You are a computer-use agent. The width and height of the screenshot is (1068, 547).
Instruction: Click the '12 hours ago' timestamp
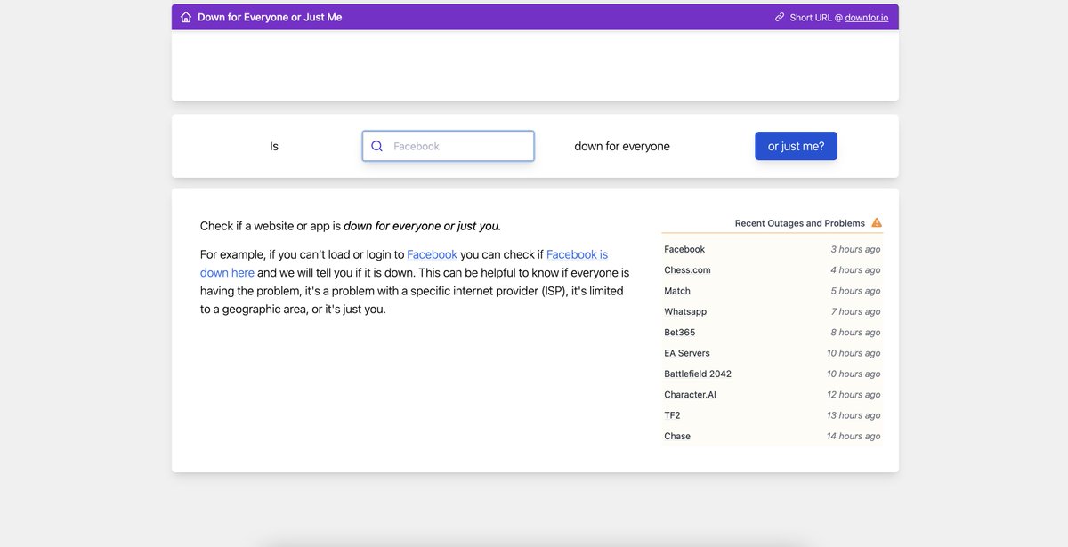[x=854, y=395]
